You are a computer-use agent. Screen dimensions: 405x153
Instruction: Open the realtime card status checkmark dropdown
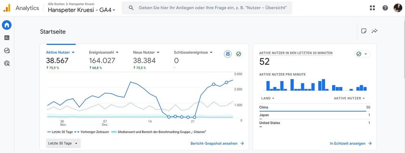[x=362, y=54]
